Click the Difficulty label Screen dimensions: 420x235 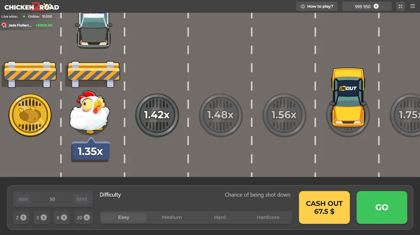click(x=110, y=195)
